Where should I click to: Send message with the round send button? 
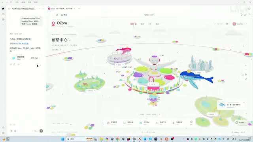tap(41, 131)
